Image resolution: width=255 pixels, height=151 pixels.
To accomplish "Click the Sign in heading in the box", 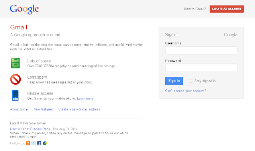I will [x=171, y=35].
